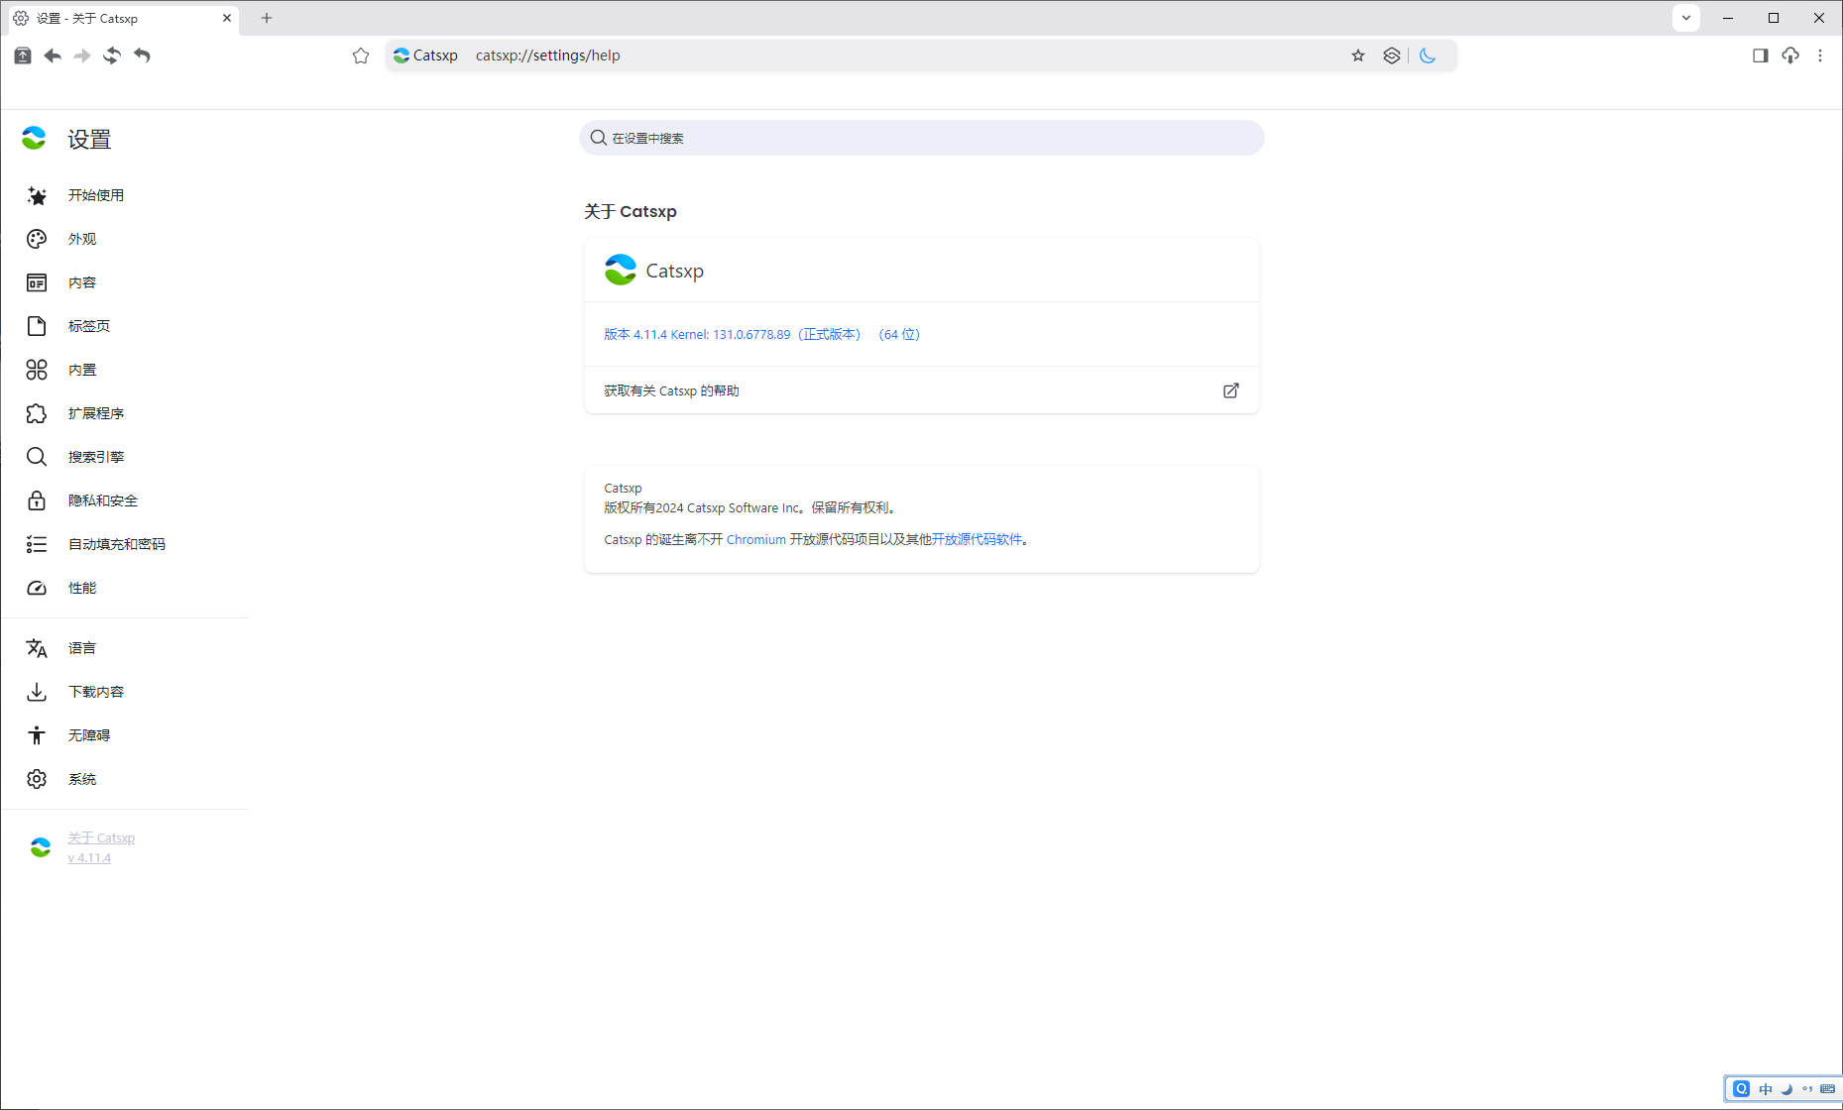
Task: Click the forward arrow in the toolbar
Action: [x=82, y=55]
